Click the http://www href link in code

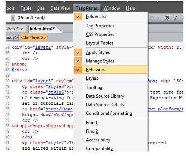coord(59,109)
